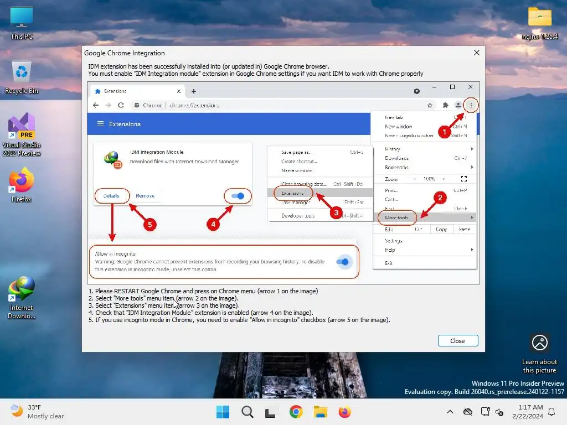Click the profile avatar icon in illustrated Chrome
Screen dimensions: 567x425
[x=458, y=105]
